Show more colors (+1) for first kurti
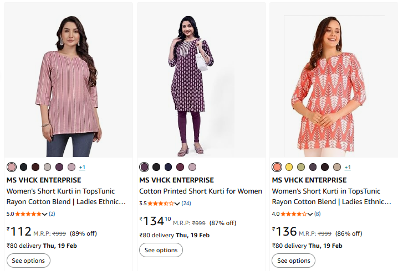 (82, 167)
